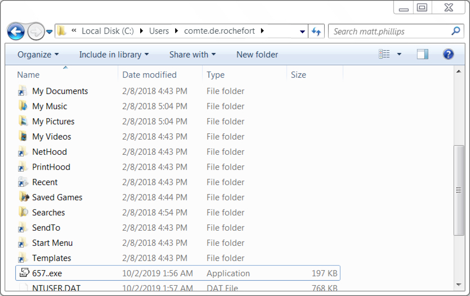This screenshot has height=296, width=470.
Task: Select My Music folder icon
Action: tap(23, 106)
